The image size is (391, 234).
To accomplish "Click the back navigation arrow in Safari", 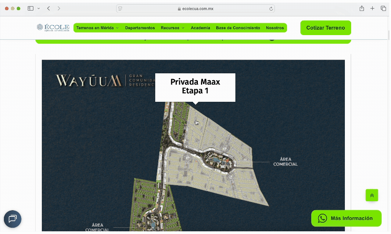I will point(48,8).
